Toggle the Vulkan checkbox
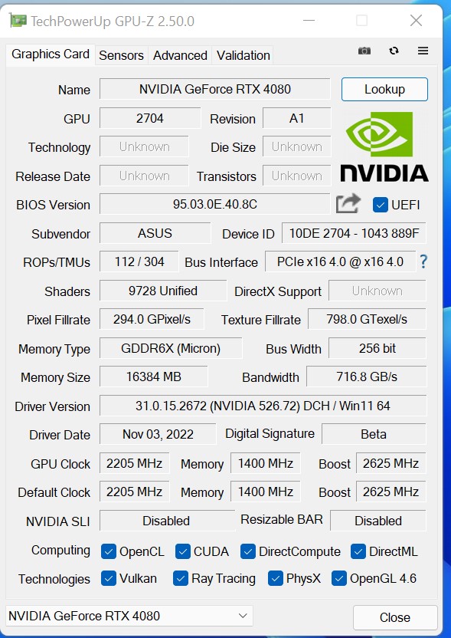The image size is (451, 638). tap(109, 578)
